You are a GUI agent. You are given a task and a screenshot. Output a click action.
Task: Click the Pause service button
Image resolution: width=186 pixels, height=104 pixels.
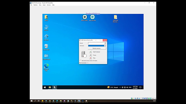click(90, 55)
